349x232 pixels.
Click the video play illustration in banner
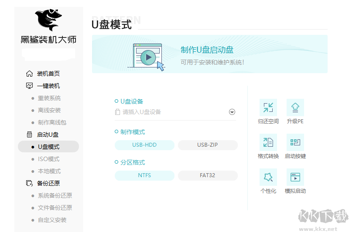click(x=147, y=57)
